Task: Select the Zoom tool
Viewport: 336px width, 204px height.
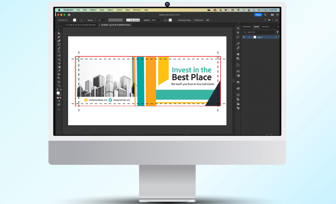Action: (x=59, y=86)
